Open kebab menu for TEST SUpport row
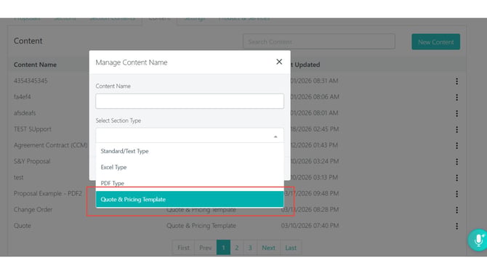 [x=456, y=129]
